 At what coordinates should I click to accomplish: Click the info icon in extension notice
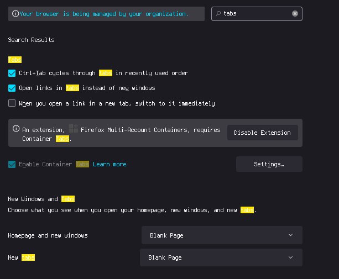point(16,129)
